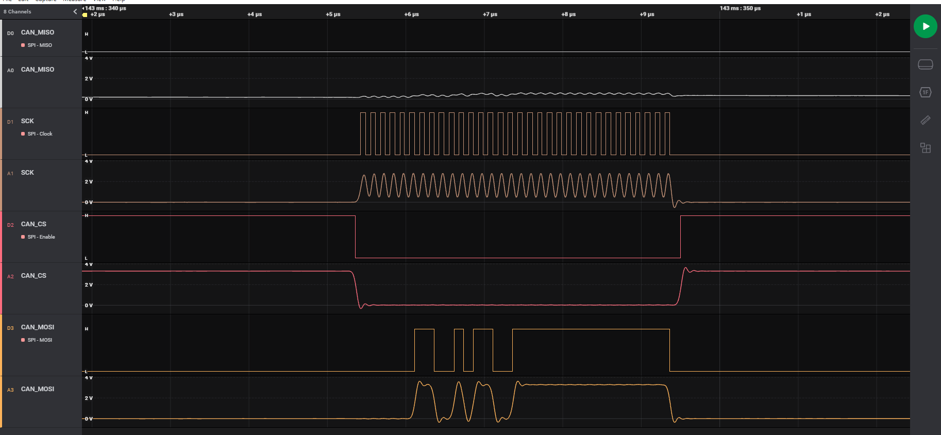Start capture with the green play button

[925, 26]
